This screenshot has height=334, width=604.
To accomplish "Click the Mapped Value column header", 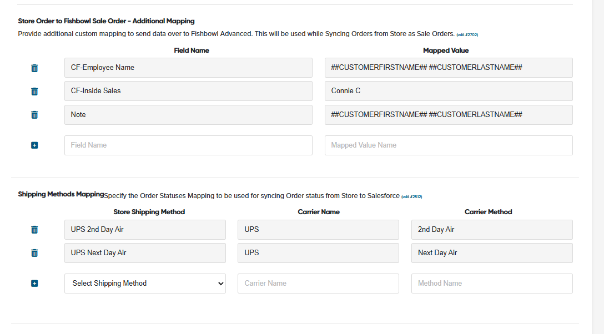I will click(x=446, y=50).
